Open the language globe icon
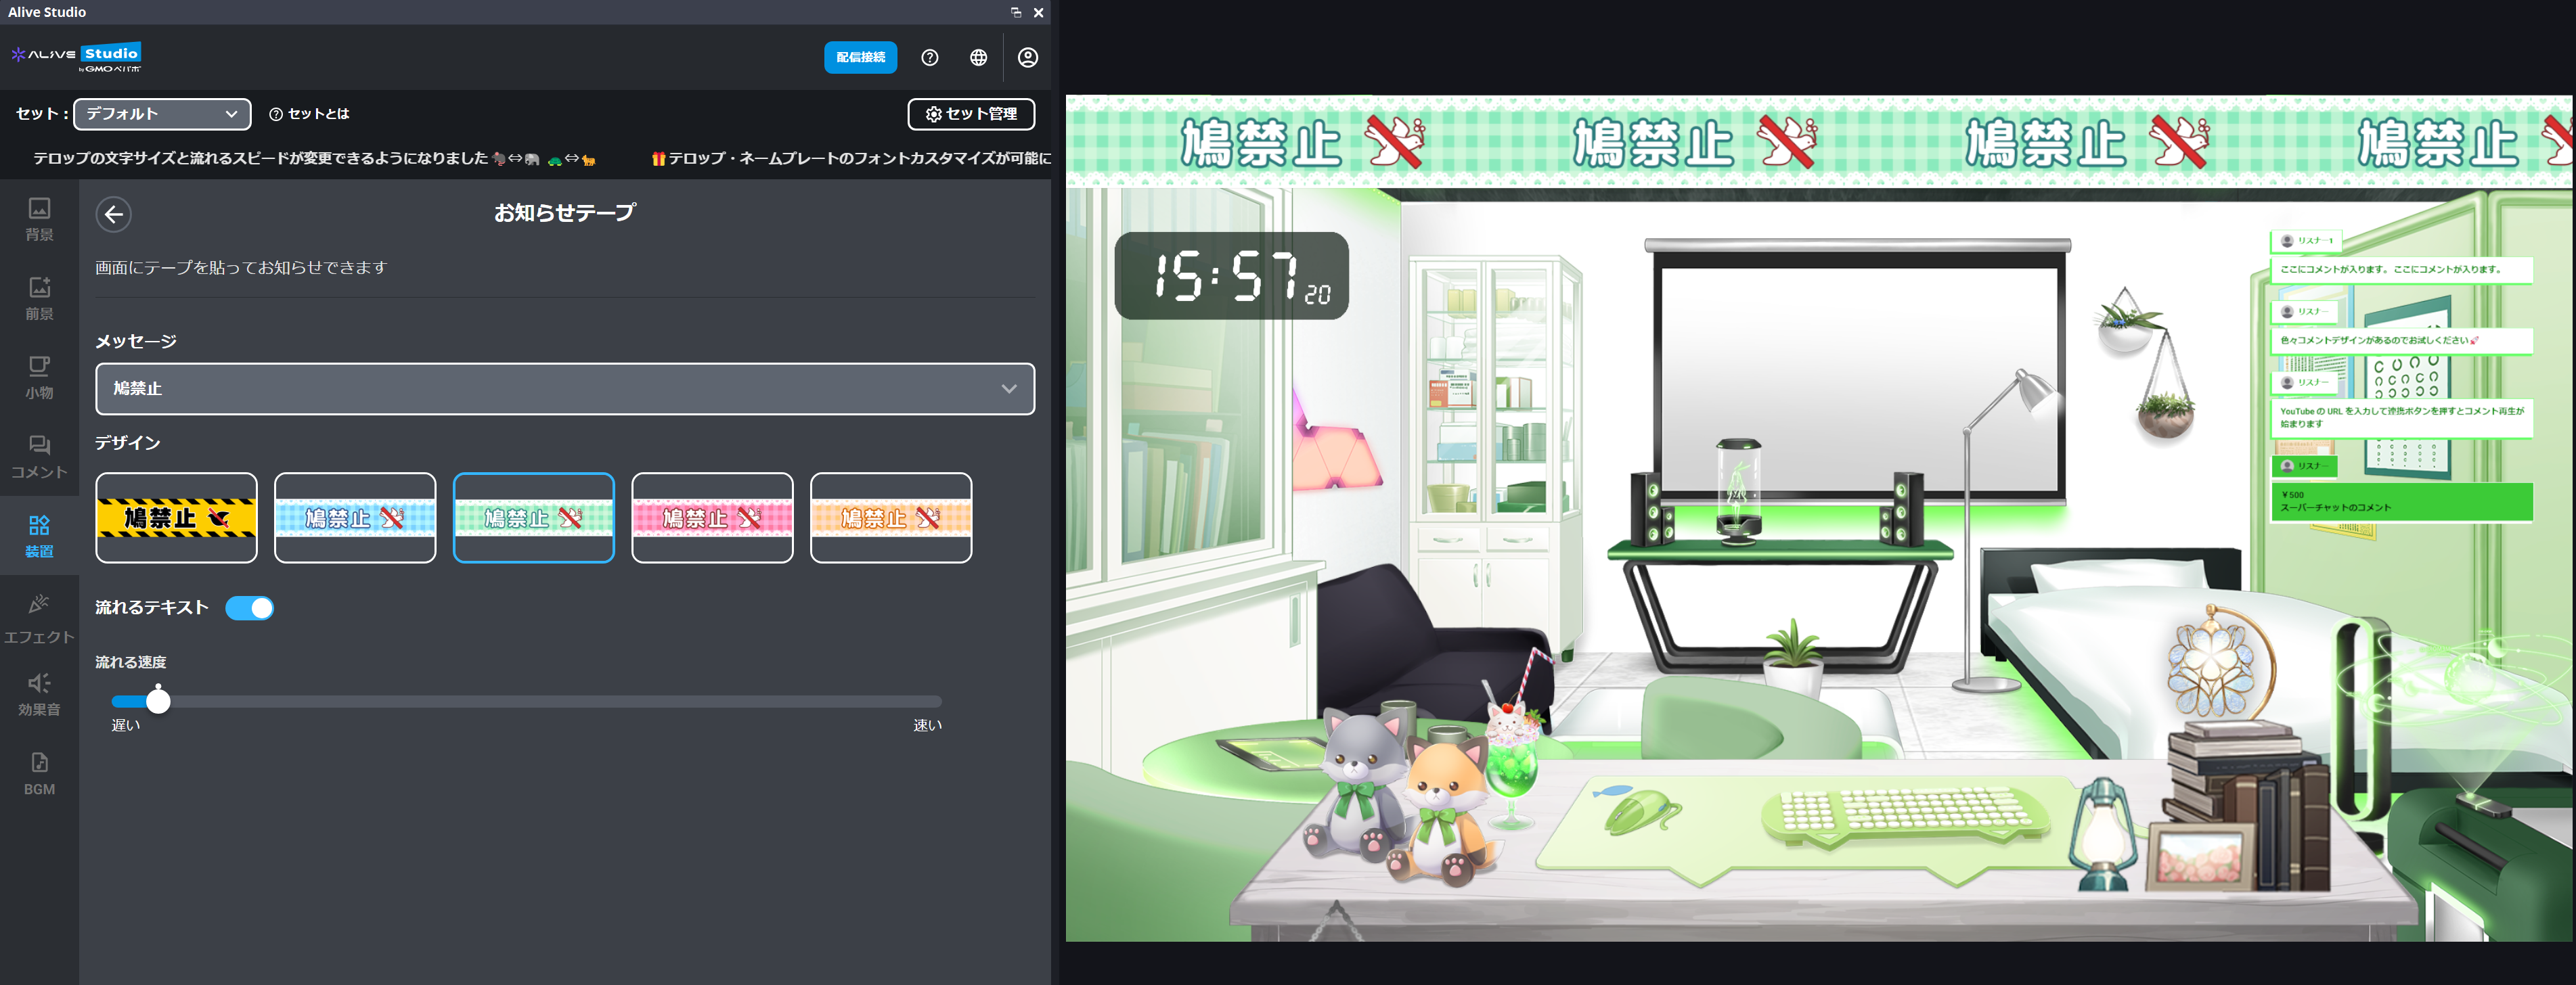 click(978, 58)
